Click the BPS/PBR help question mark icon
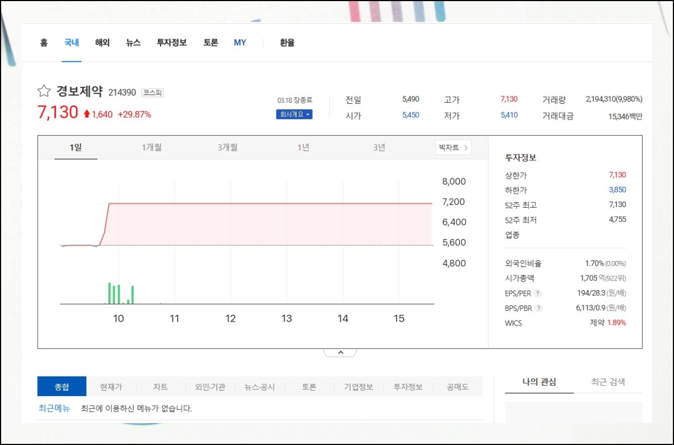674x445 pixels. (x=539, y=308)
